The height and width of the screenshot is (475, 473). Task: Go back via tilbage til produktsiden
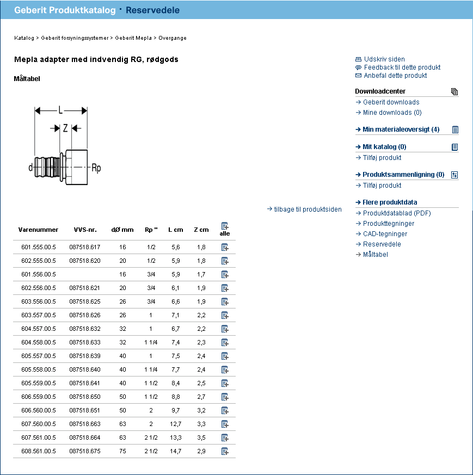click(x=308, y=209)
